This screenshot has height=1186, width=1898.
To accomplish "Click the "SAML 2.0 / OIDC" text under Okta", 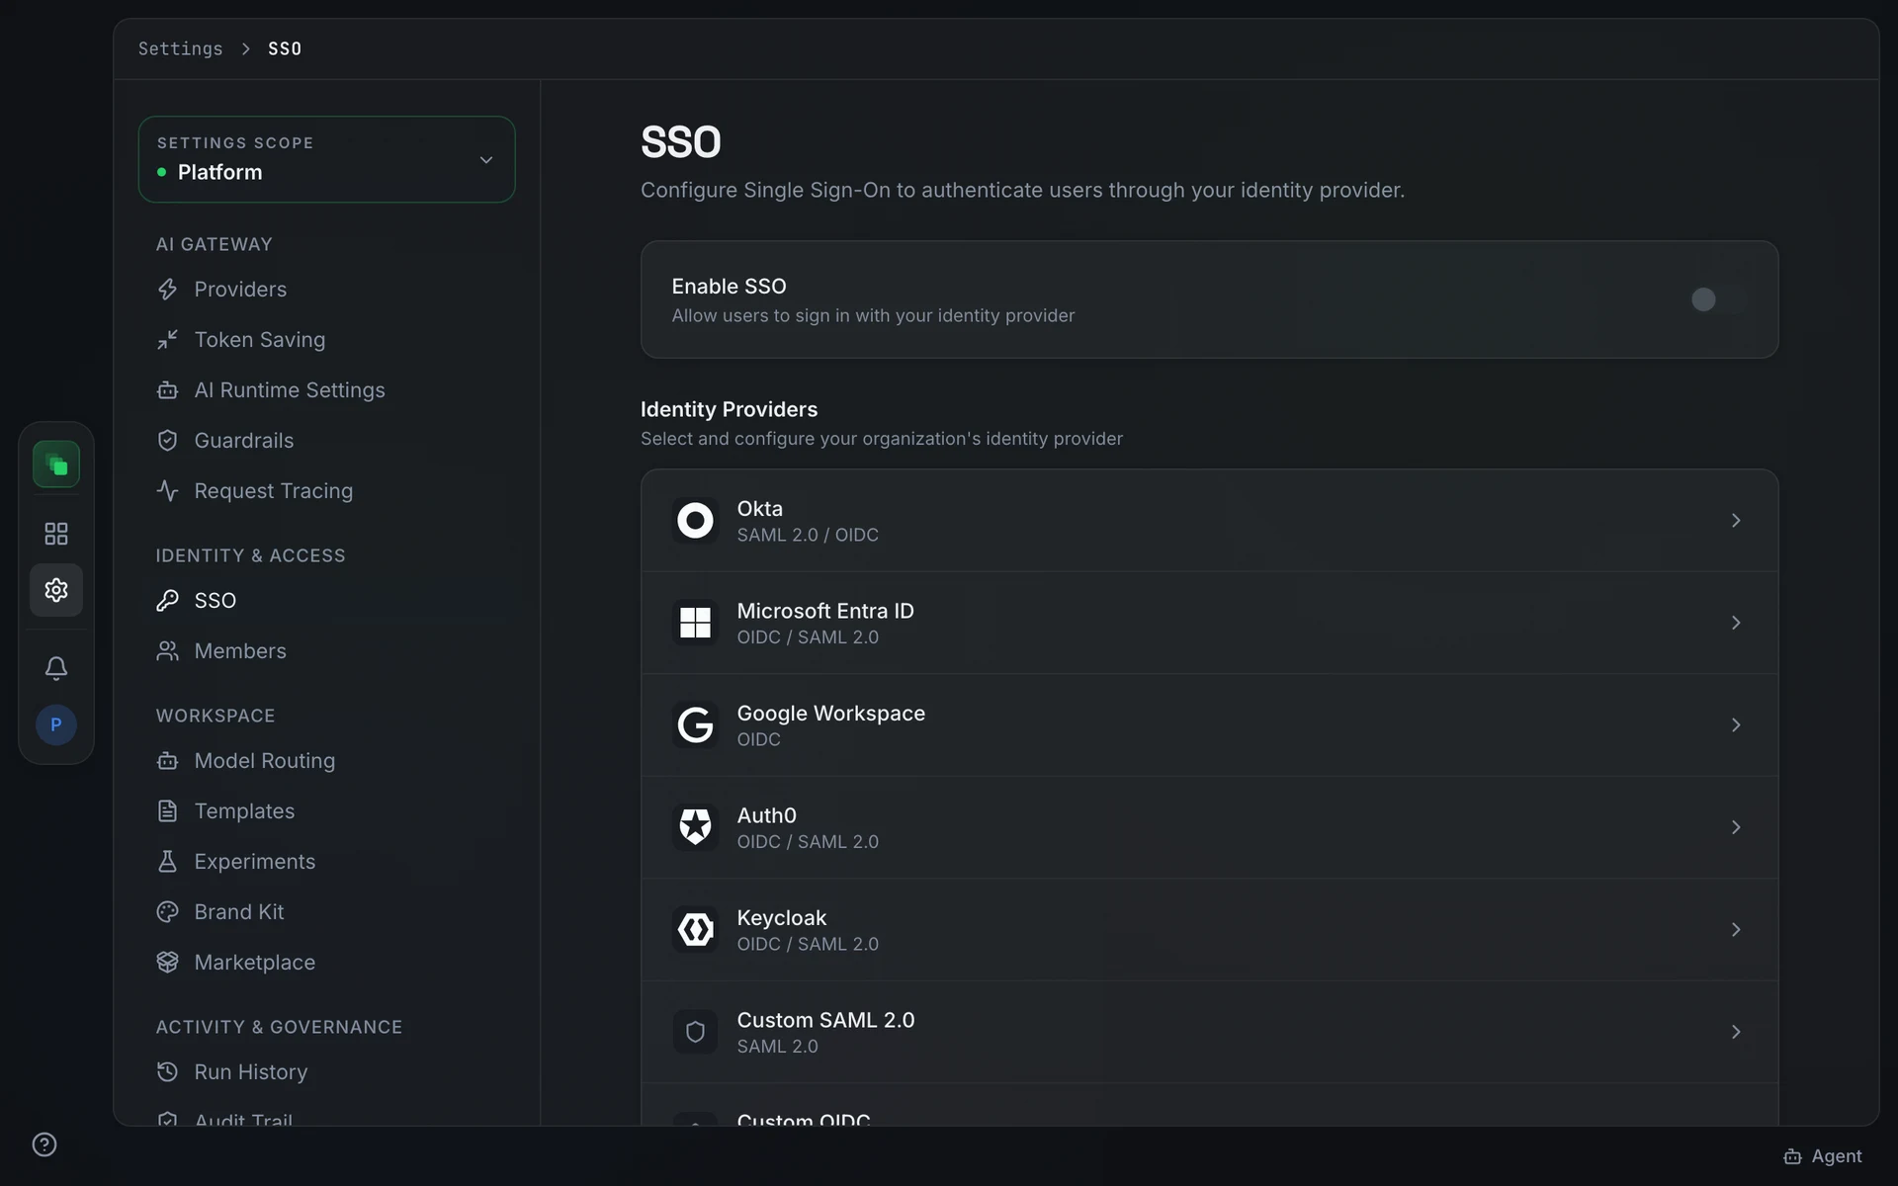I will click(x=808, y=535).
